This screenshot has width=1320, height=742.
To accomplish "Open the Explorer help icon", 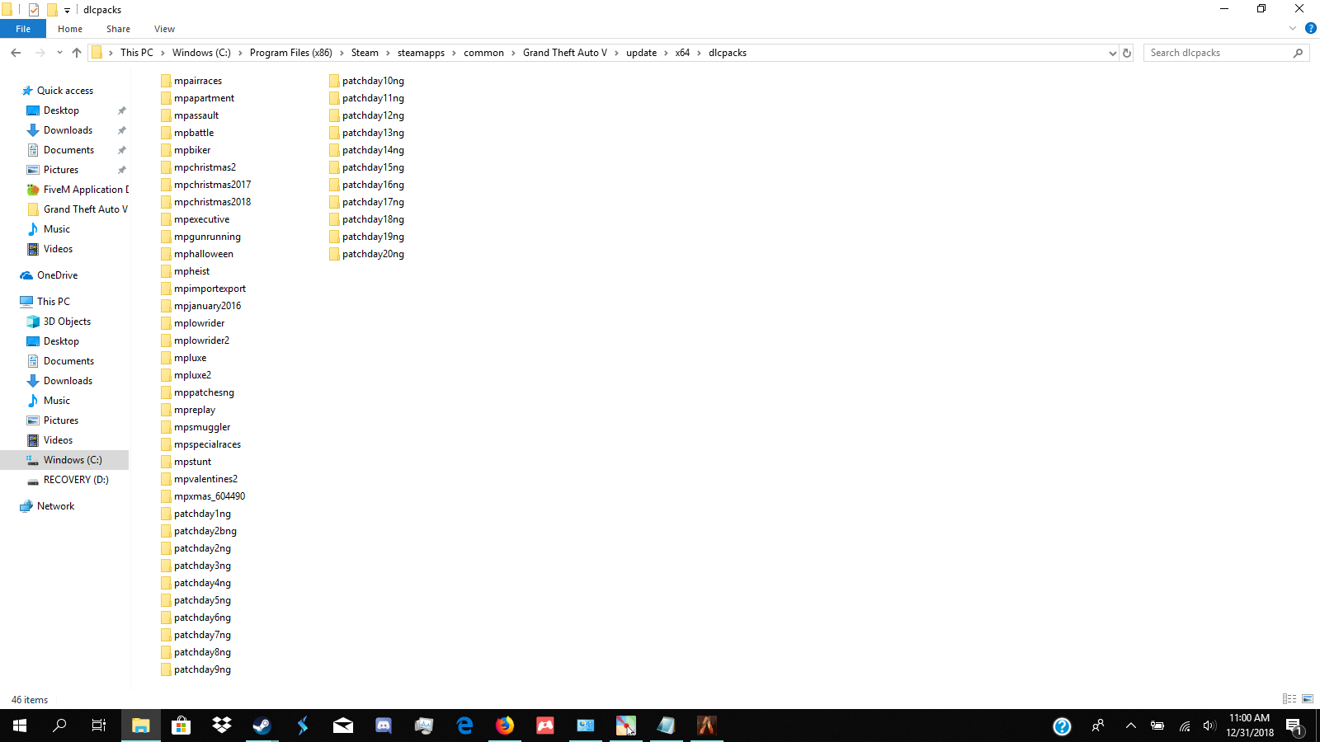I will pyautogui.click(x=1310, y=29).
